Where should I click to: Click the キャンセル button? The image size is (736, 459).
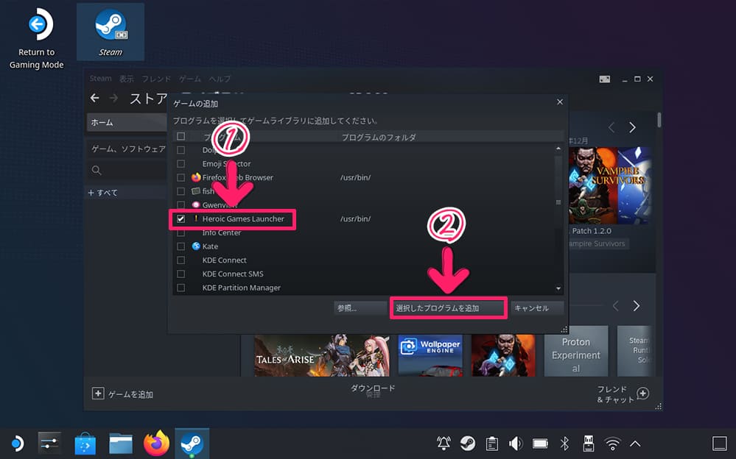tap(537, 308)
